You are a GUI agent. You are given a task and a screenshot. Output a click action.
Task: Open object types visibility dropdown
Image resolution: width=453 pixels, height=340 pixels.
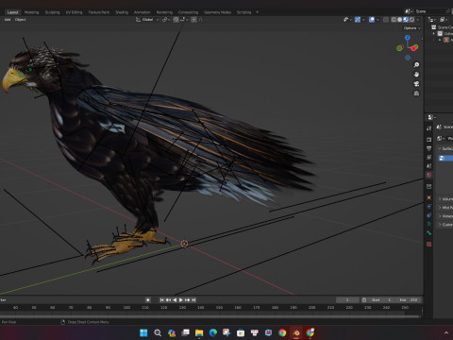[x=347, y=20]
